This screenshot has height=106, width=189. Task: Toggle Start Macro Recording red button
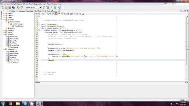(74, 14)
